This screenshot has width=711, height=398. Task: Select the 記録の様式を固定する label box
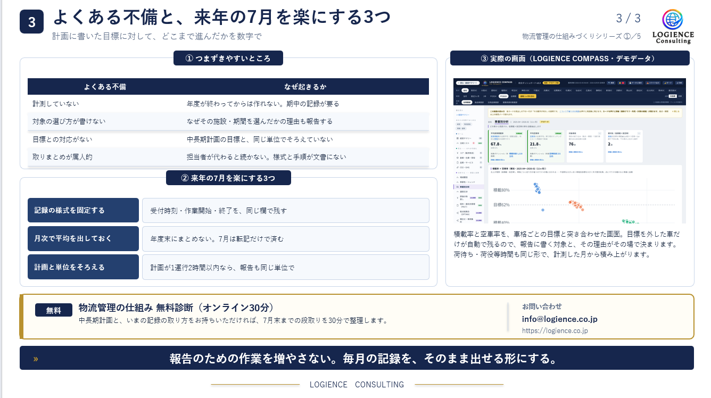83,210
